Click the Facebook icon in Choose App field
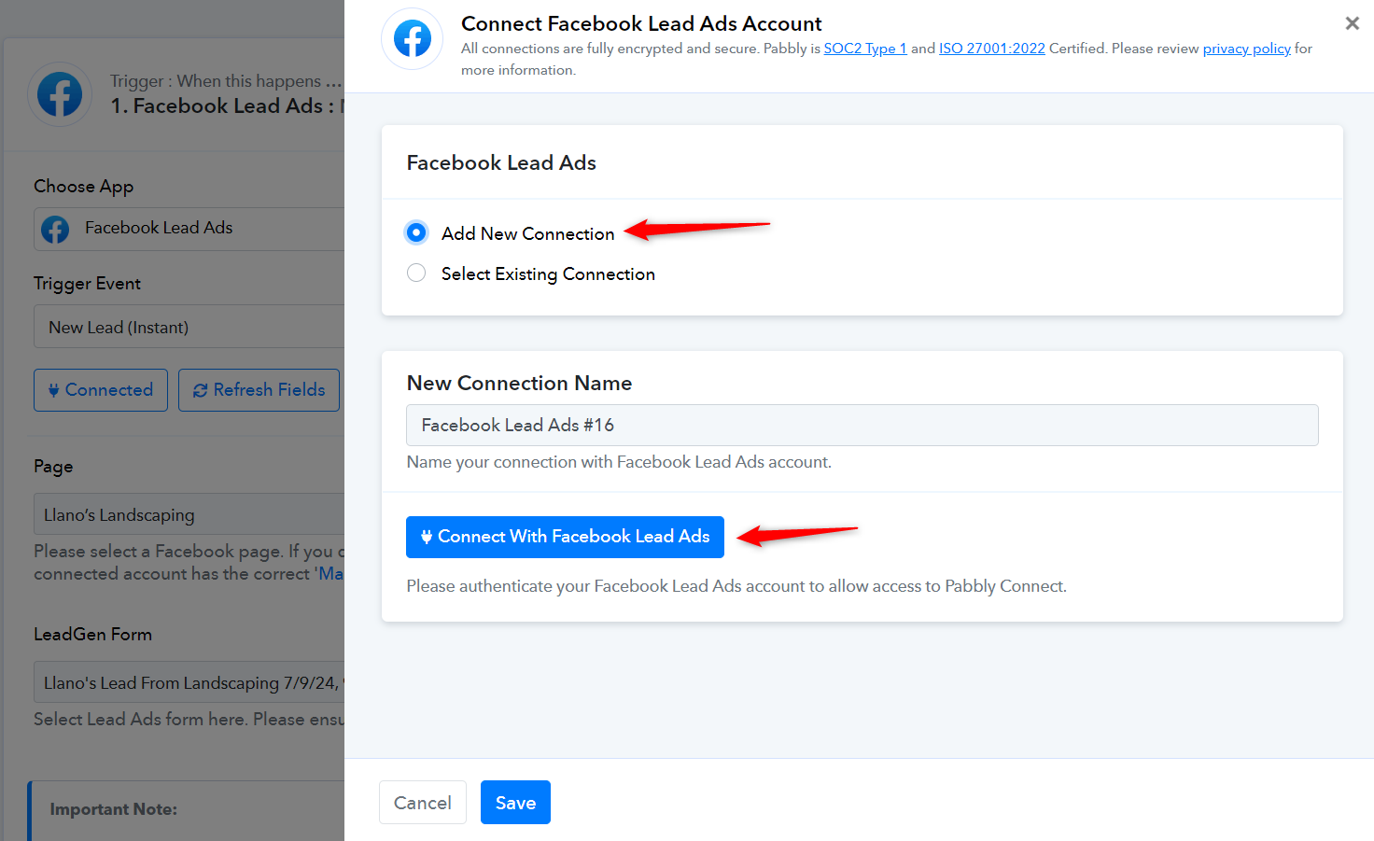This screenshot has width=1374, height=841. (55, 229)
